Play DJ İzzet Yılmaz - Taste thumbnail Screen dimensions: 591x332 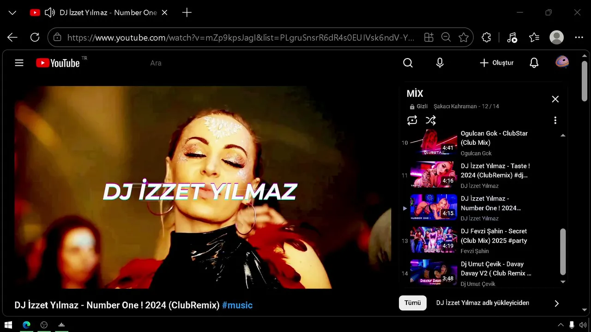click(x=434, y=174)
